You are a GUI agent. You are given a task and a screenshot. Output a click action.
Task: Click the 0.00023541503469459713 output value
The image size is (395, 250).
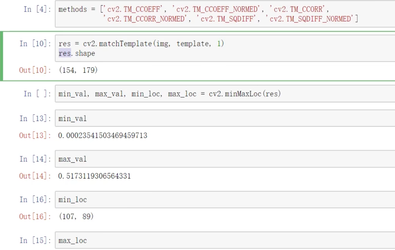[103, 135]
